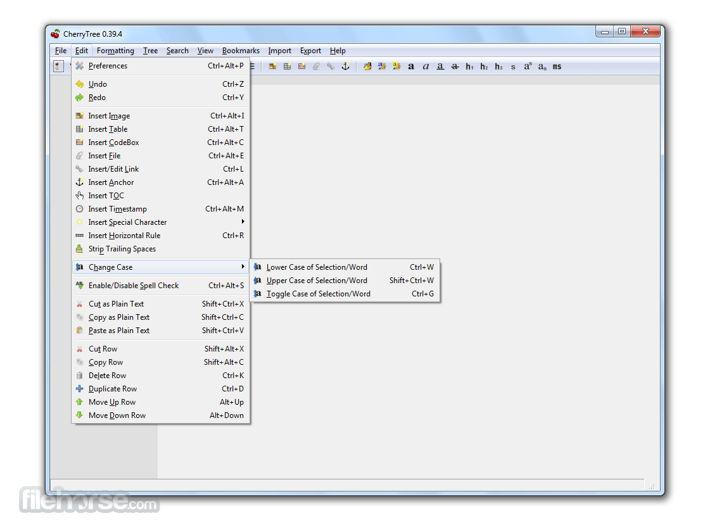The image size is (710, 532).
Task: Toggle italic formatting in toolbar
Action: point(426,66)
